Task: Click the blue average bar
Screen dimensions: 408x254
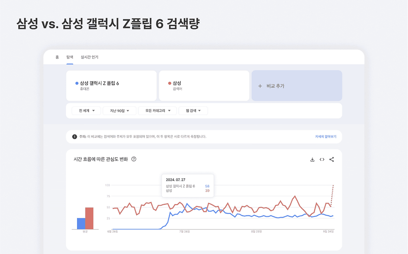Action: [81, 223]
